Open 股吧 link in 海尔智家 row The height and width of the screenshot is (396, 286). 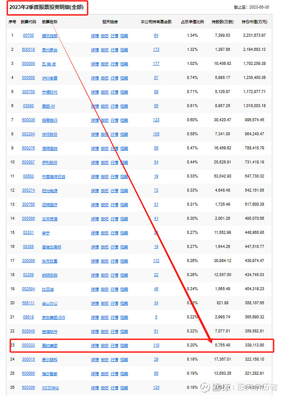[105, 374]
